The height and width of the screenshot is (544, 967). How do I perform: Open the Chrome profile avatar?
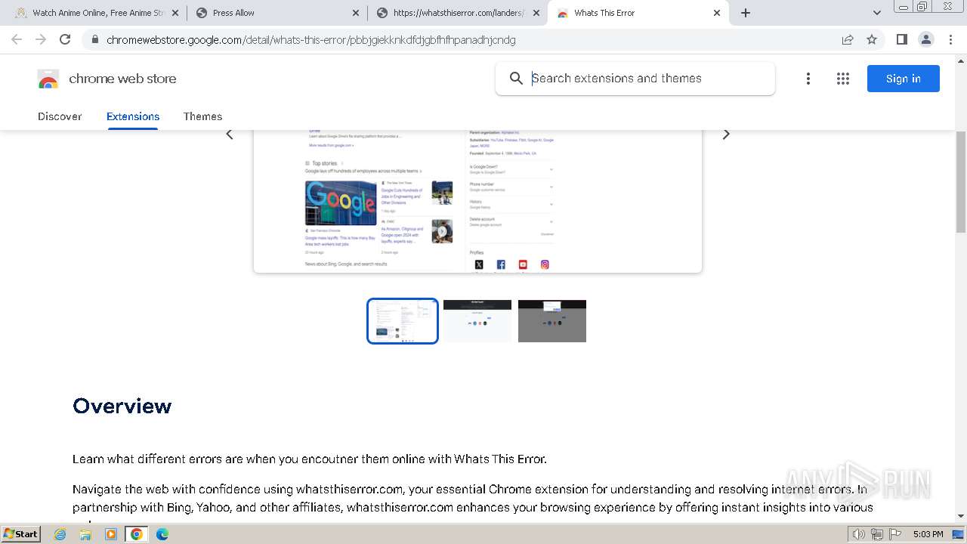tap(925, 39)
